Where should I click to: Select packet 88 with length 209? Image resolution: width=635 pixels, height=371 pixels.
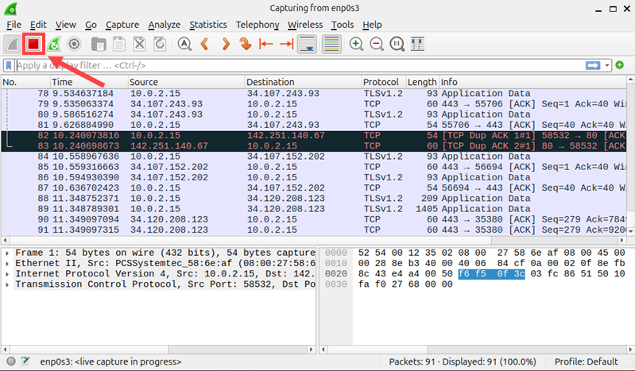(314, 199)
